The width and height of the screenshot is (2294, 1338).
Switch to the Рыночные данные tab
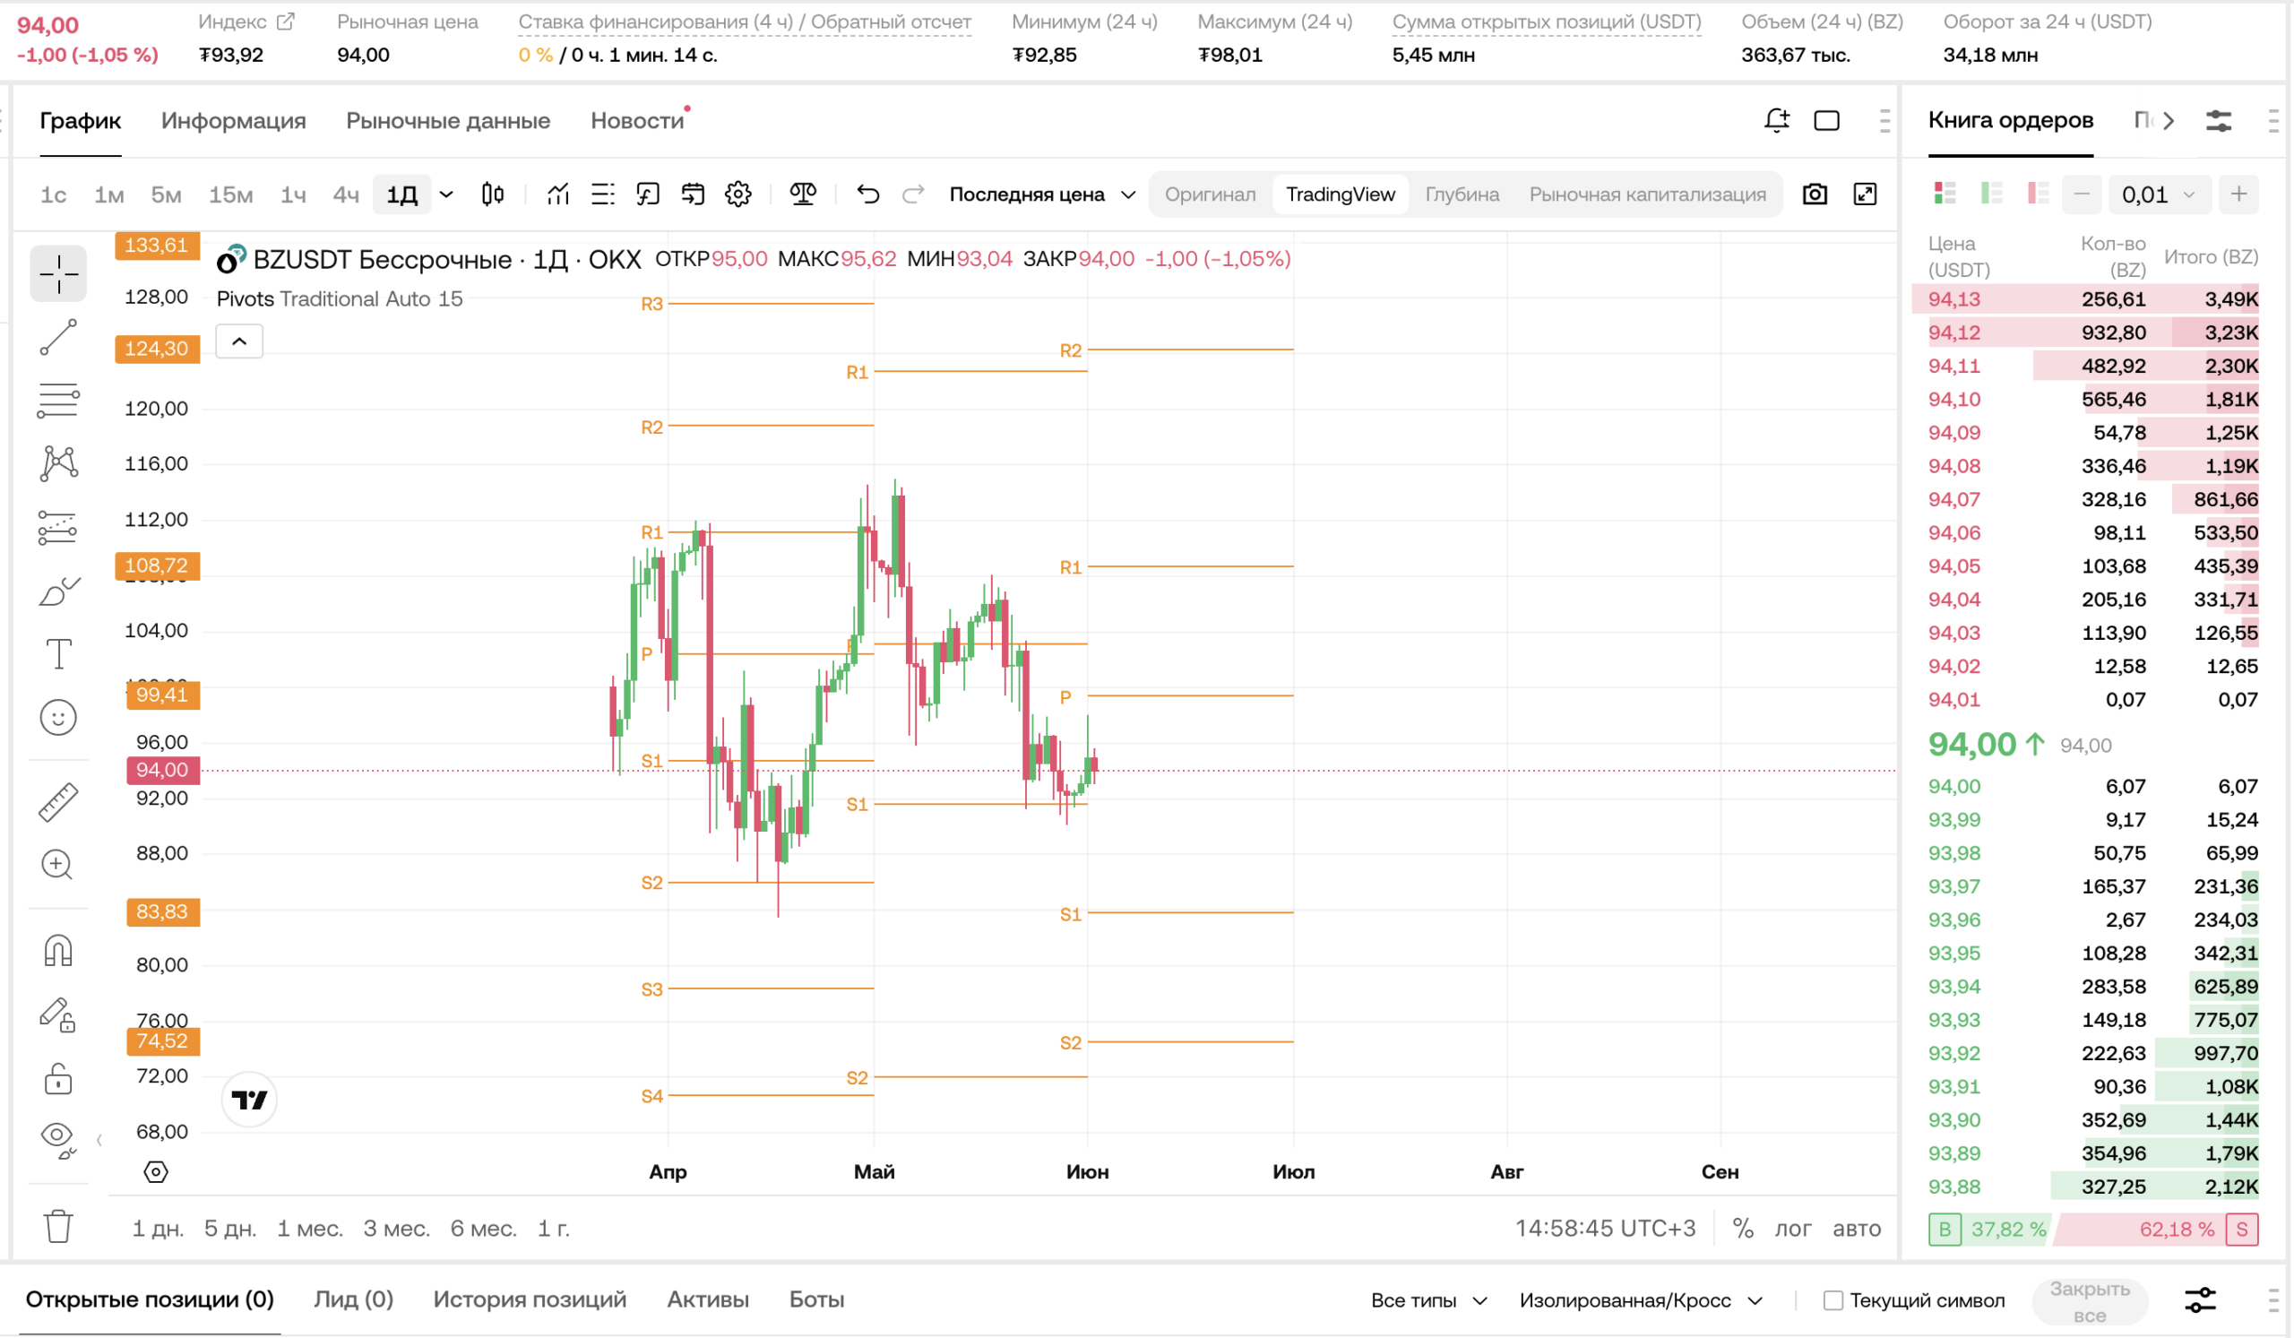point(448,120)
